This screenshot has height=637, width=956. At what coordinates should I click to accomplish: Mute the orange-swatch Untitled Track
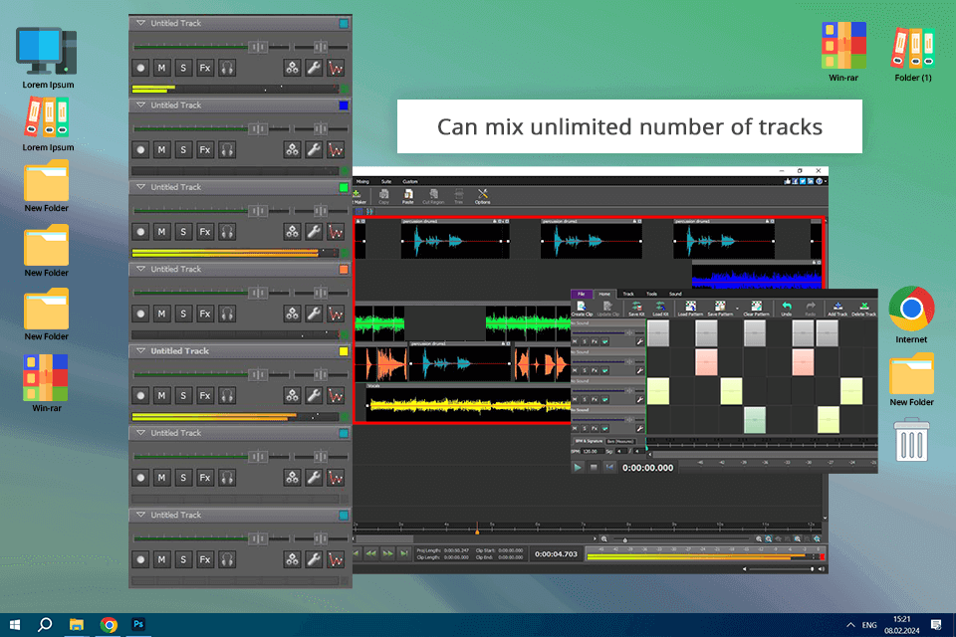[x=161, y=314]
